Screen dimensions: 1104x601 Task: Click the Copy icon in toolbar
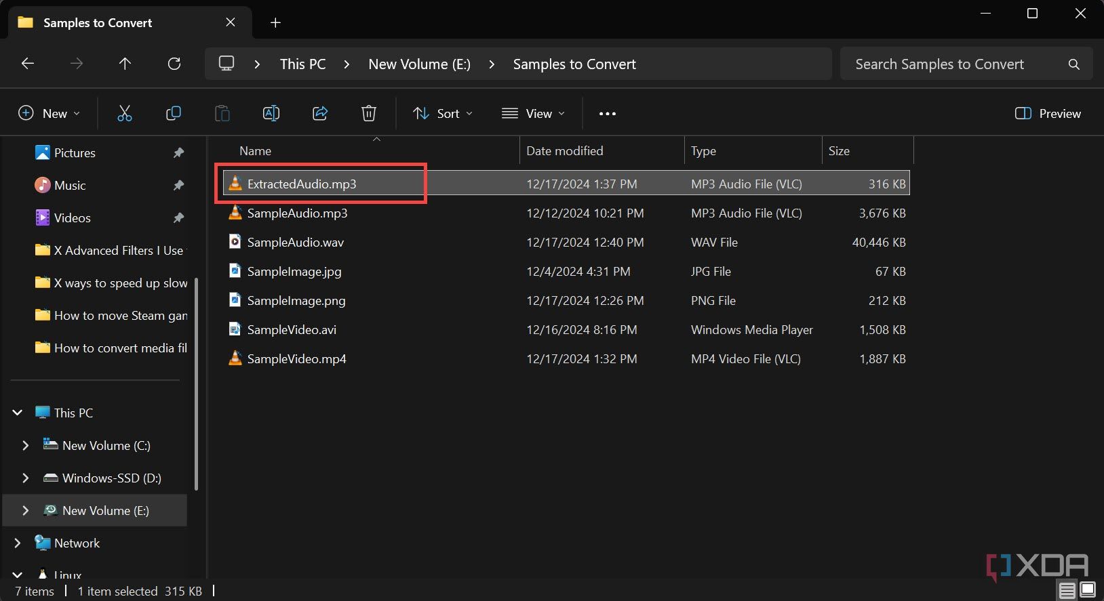(173, 113)
